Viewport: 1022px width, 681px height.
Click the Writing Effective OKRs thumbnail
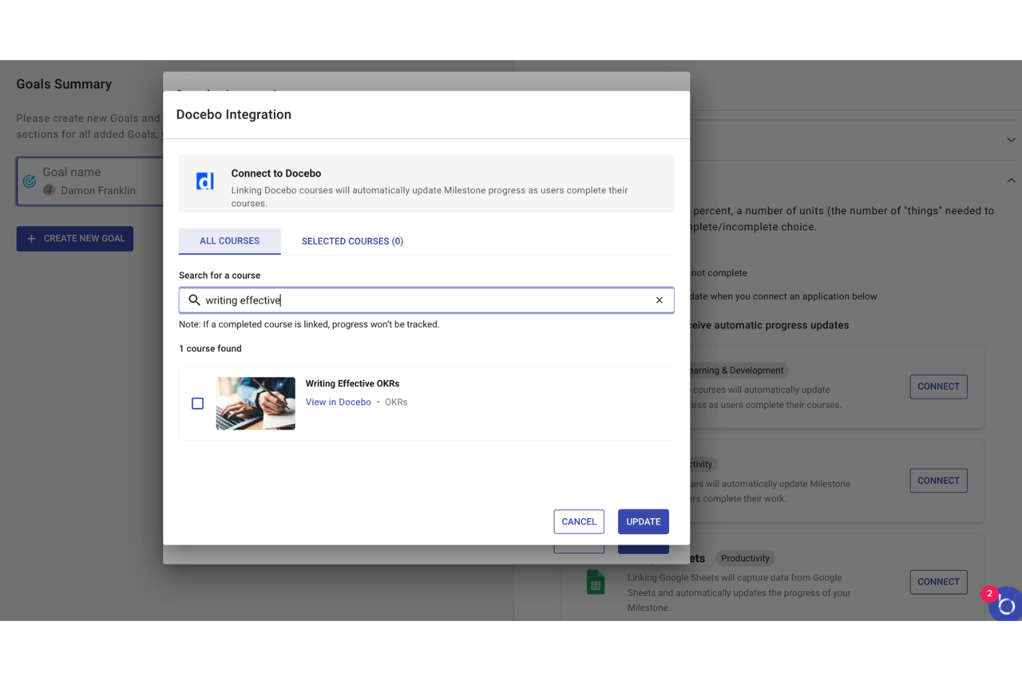click(x=255, y=403)
